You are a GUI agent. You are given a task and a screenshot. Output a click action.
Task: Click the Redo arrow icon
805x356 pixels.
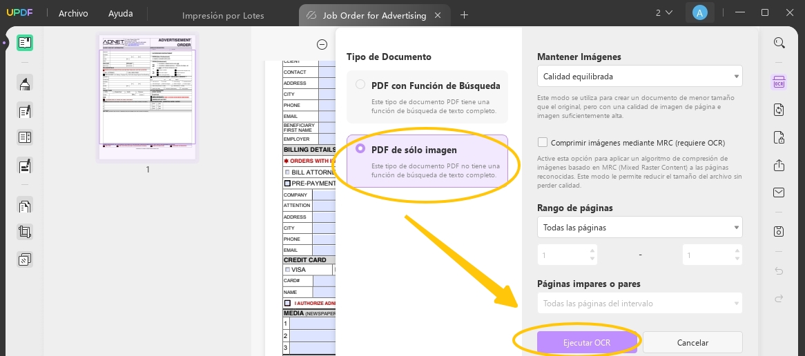(x=779, y=298)
